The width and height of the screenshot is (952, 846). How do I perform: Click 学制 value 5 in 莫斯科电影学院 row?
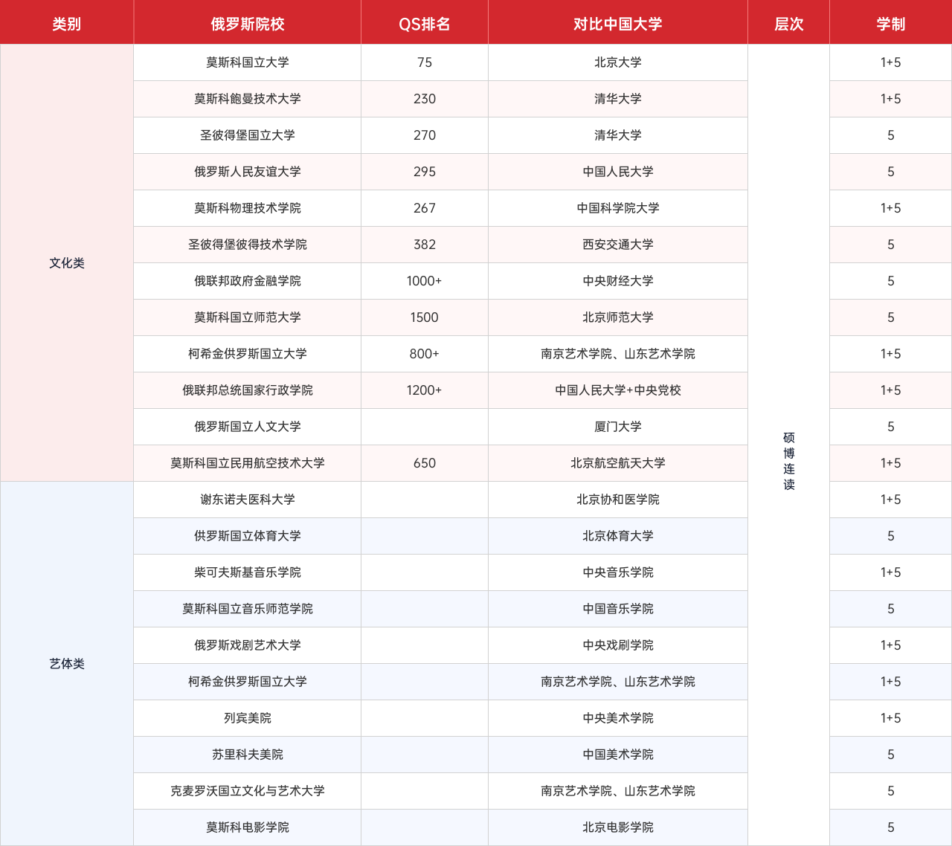[891, 827]
